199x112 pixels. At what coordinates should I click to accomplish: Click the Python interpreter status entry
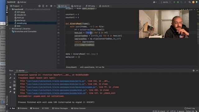[x=190, y=111]
